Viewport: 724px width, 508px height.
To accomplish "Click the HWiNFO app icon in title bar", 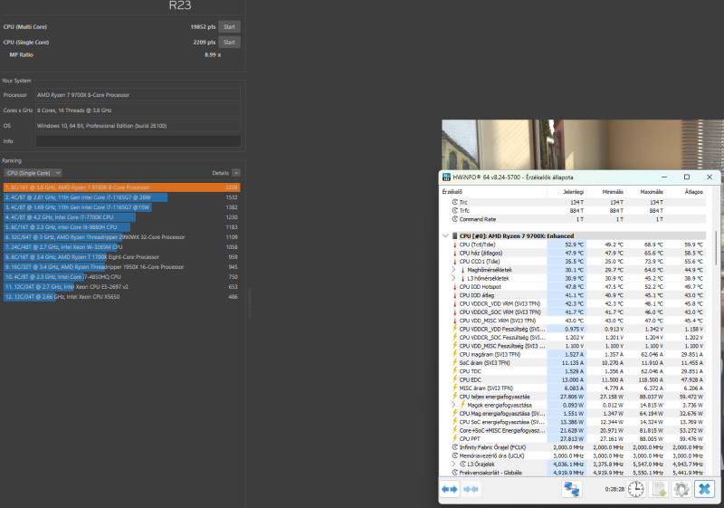I will pos(446,177).
